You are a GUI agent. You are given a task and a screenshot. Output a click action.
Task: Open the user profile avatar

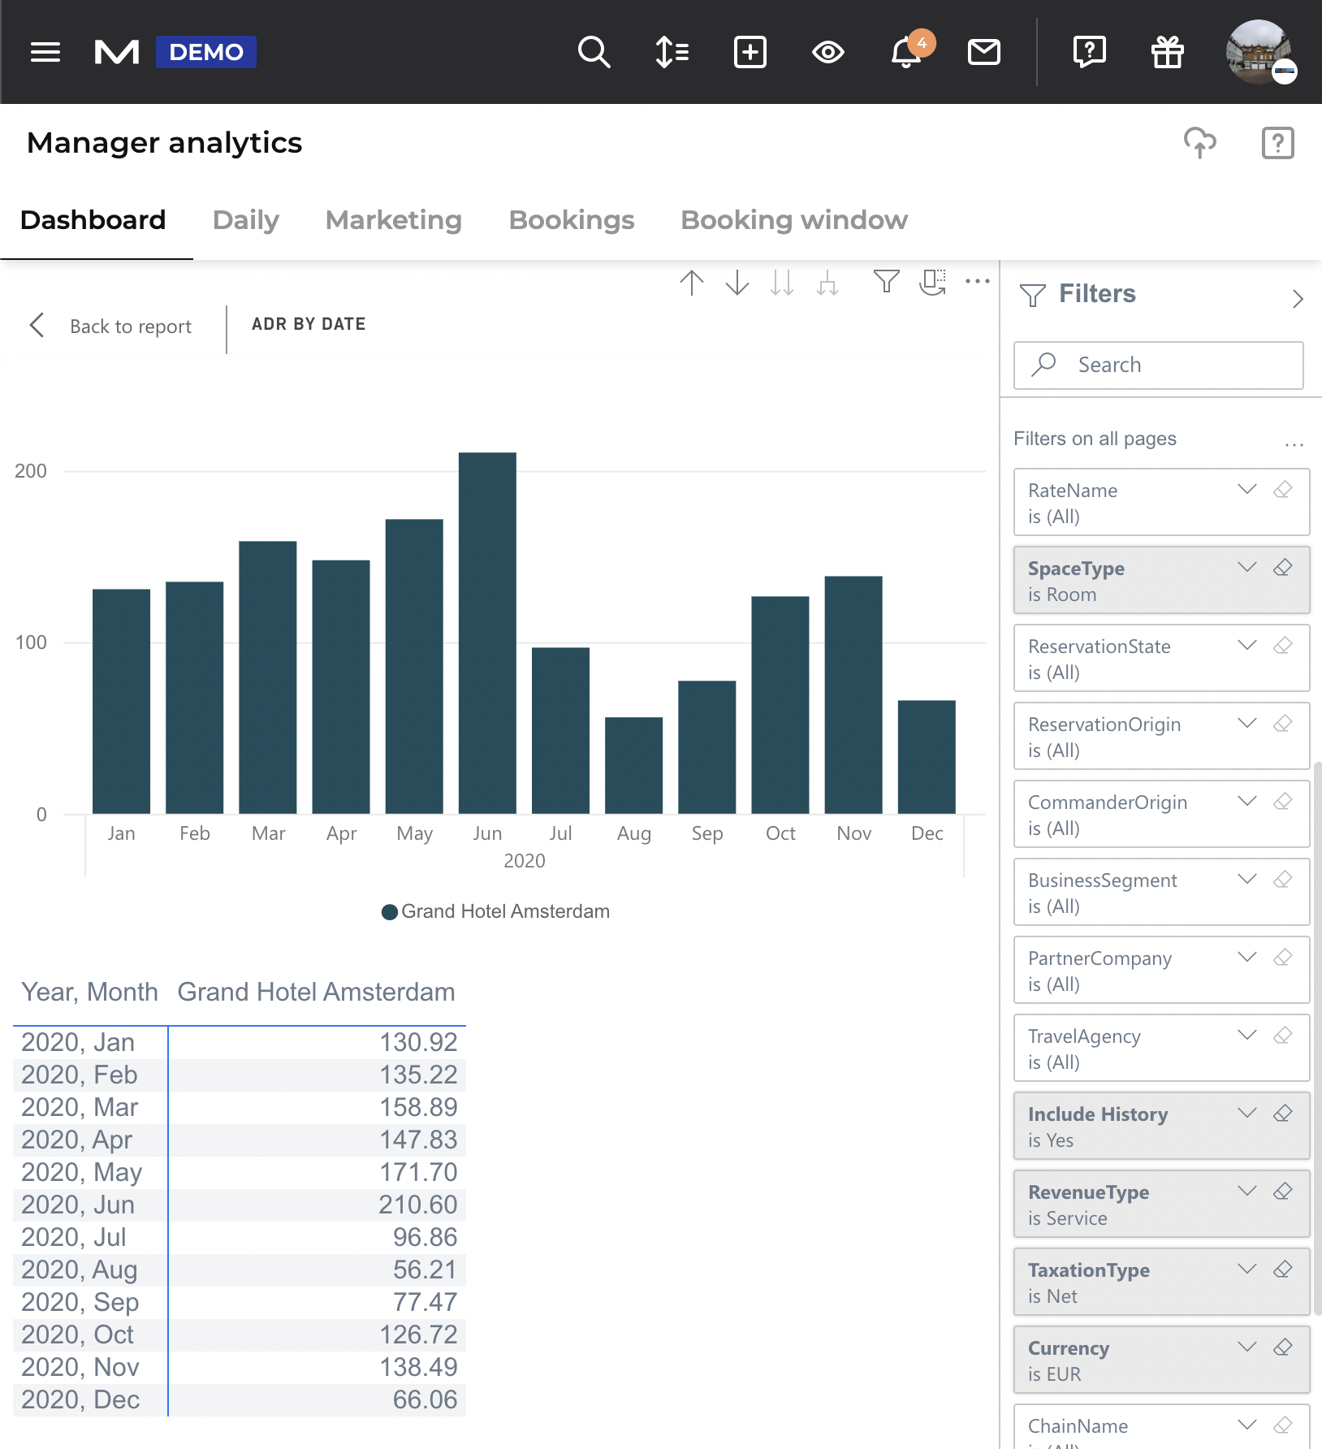click(x=1259, y=52)
